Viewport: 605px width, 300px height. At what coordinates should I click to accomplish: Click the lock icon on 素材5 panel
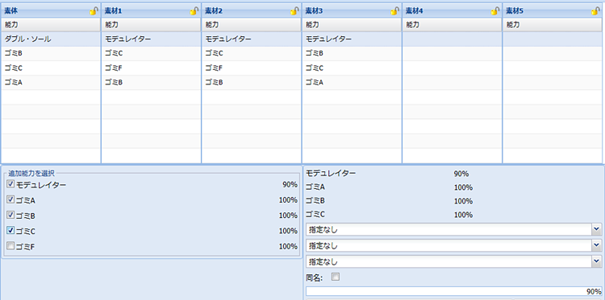[595, 11]
